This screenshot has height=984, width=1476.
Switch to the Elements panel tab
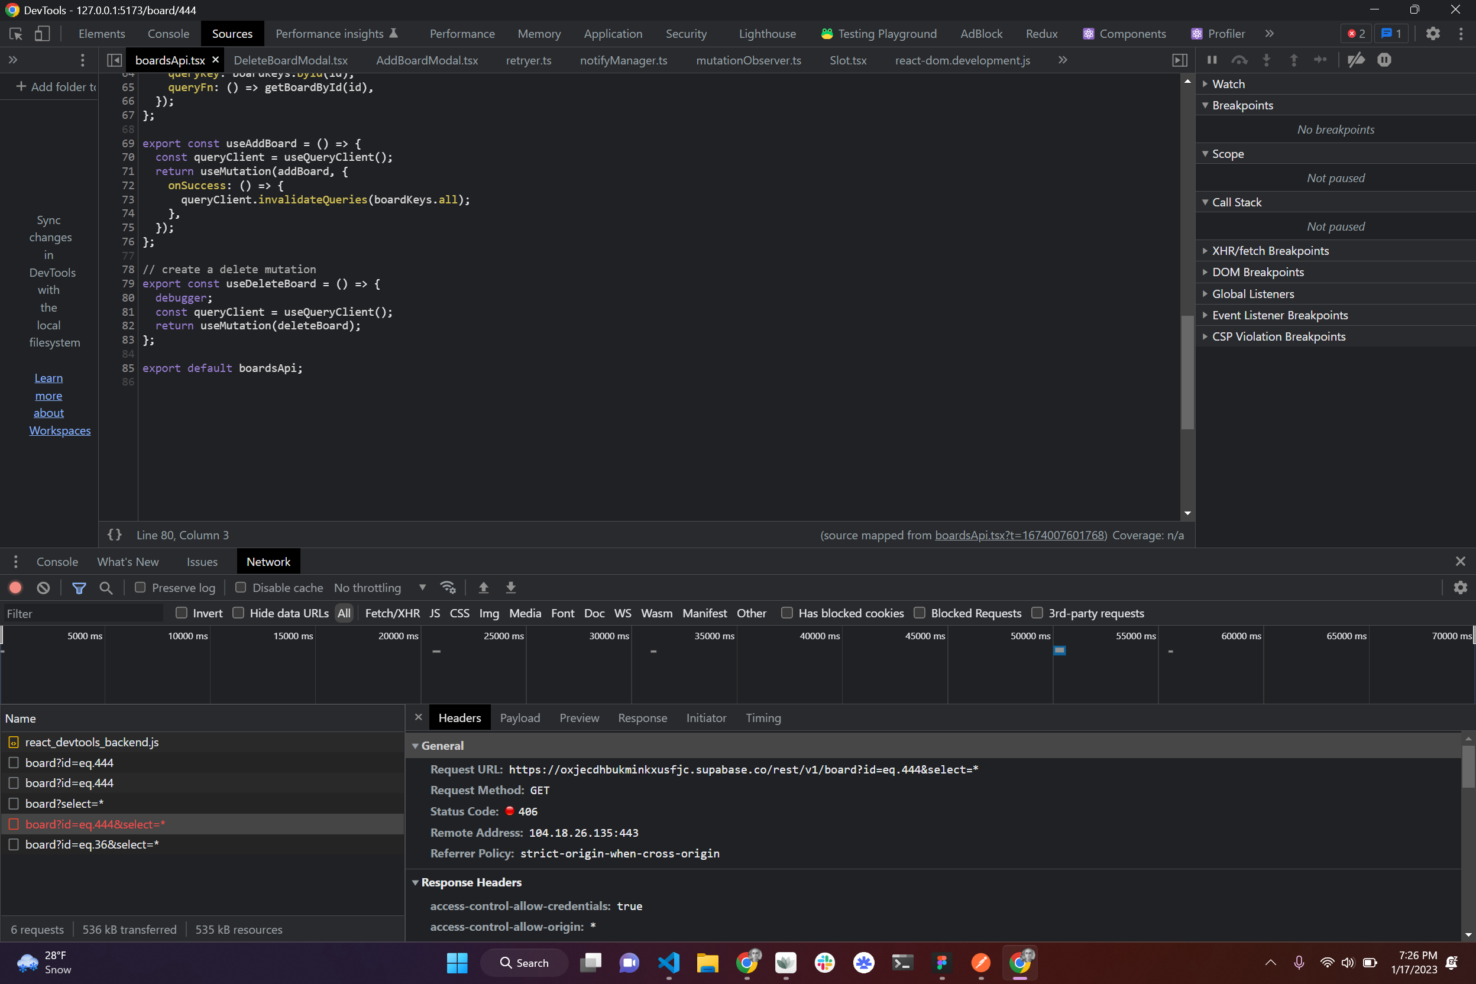[102, 34]
